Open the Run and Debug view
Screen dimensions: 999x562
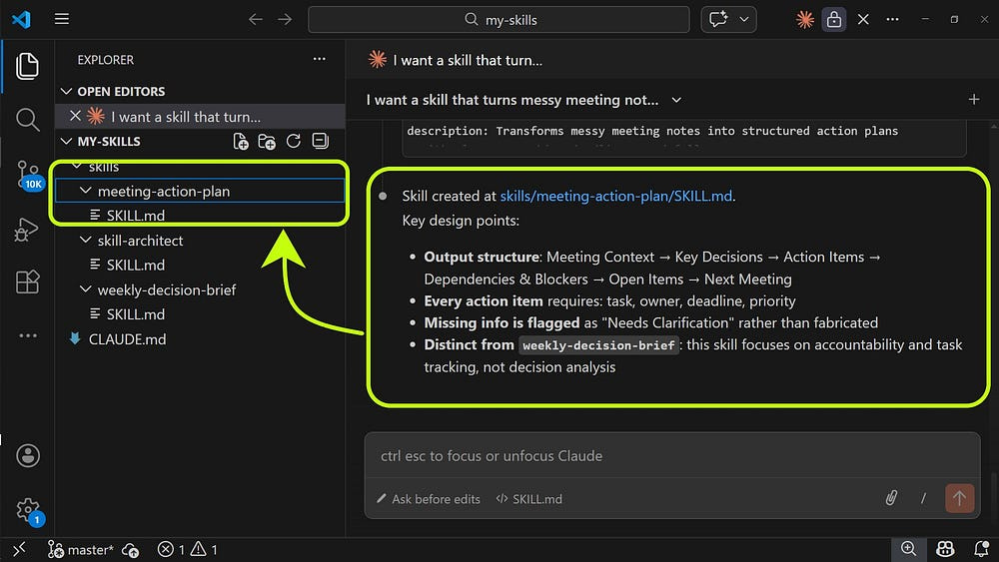[27, 230]
